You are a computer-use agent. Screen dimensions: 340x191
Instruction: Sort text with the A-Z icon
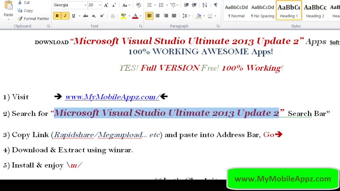coord(205,5)
